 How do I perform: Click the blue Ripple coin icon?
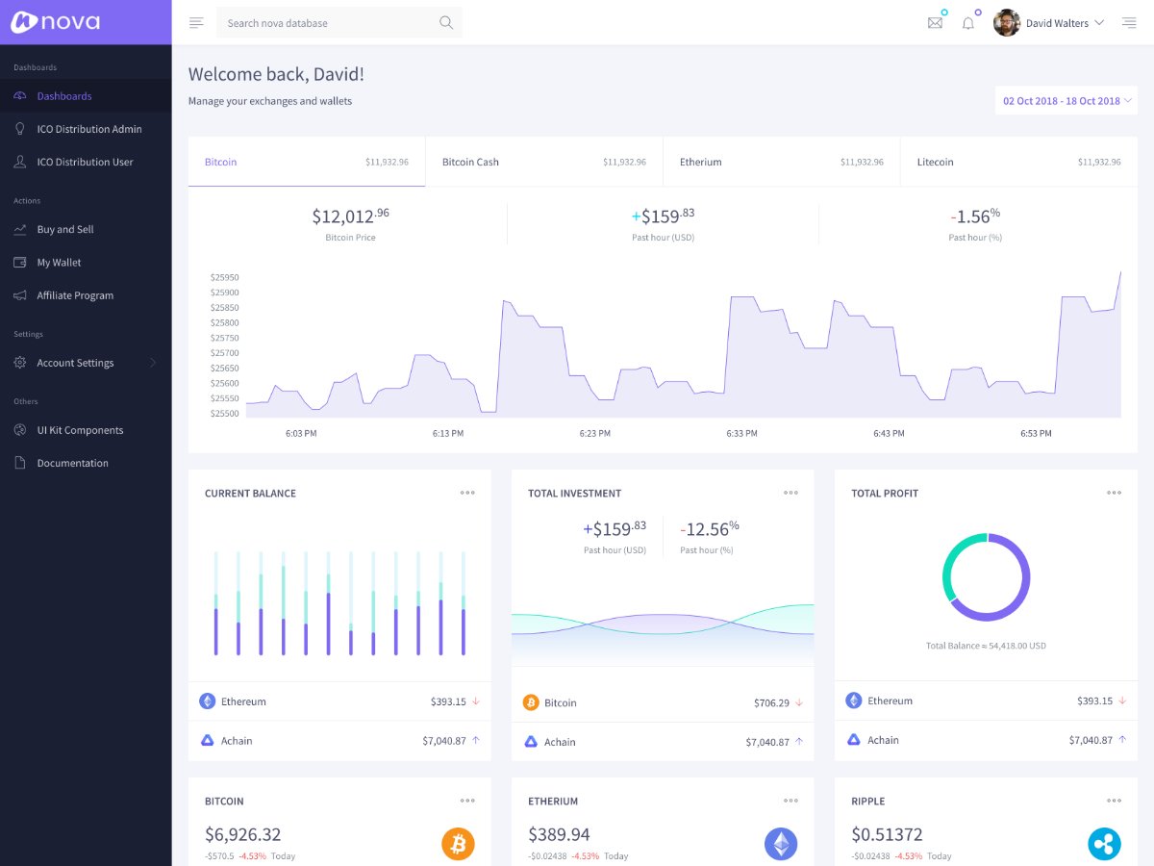point(1104,844)
